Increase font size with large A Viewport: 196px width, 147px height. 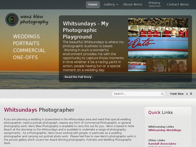click(x=191, y=94)
